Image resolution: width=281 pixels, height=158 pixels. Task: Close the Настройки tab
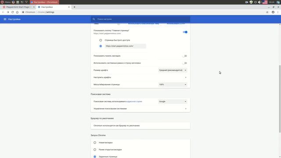(x=69, y=7)
